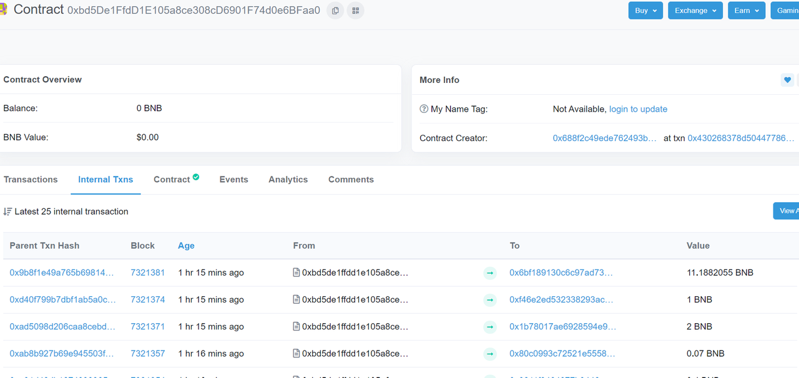799x378 pixels.
Task: Click green arrow icon in block 7321381 row
Action: 490,273
